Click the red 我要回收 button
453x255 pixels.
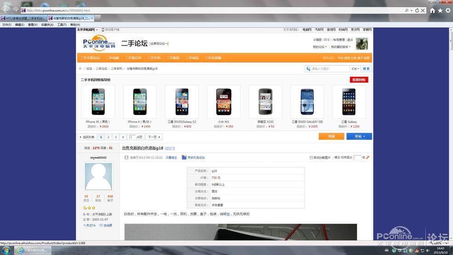pos(359,80)
